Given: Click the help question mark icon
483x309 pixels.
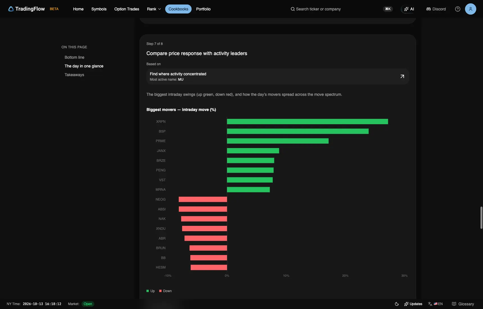Looking at the screenshot, I should point(458,9).
